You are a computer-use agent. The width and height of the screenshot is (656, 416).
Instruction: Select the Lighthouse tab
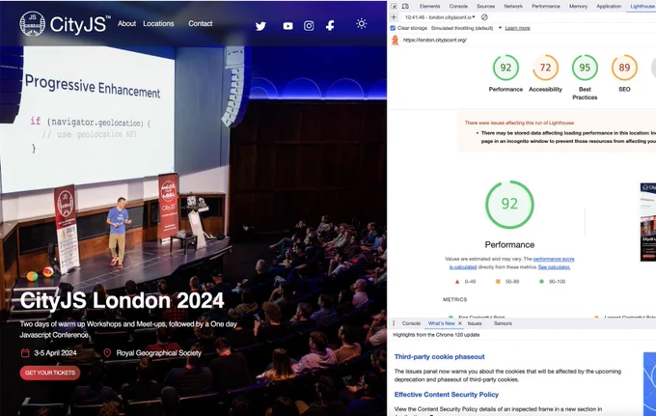(642, 7)
